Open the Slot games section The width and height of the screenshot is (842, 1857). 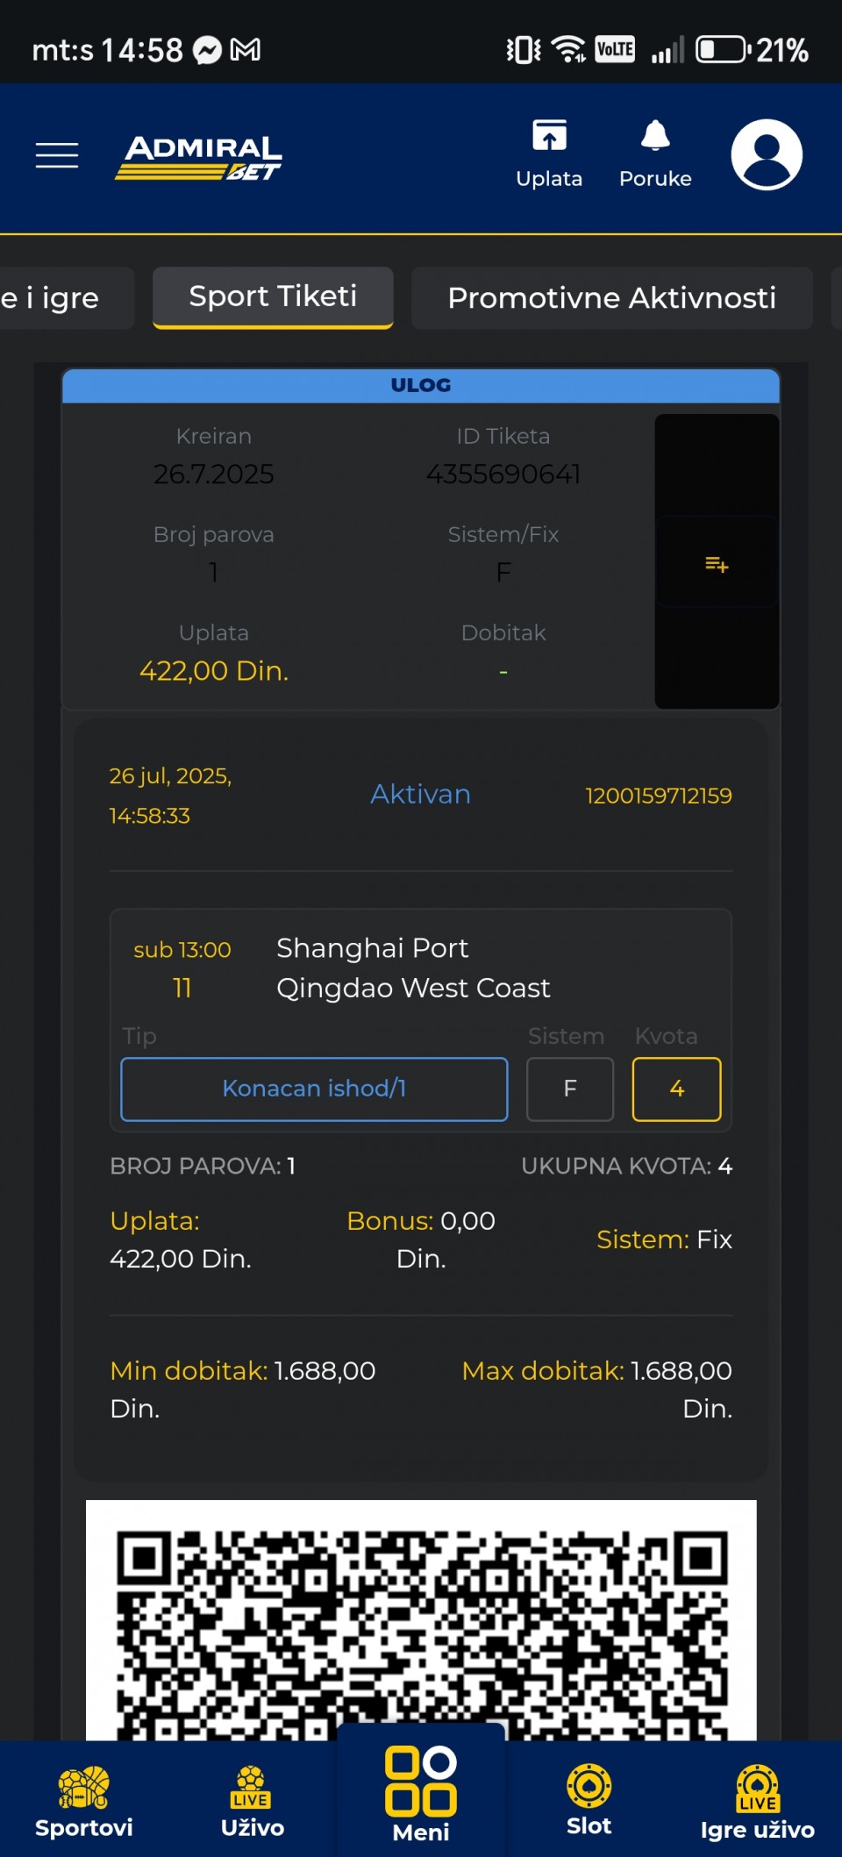589,1800
